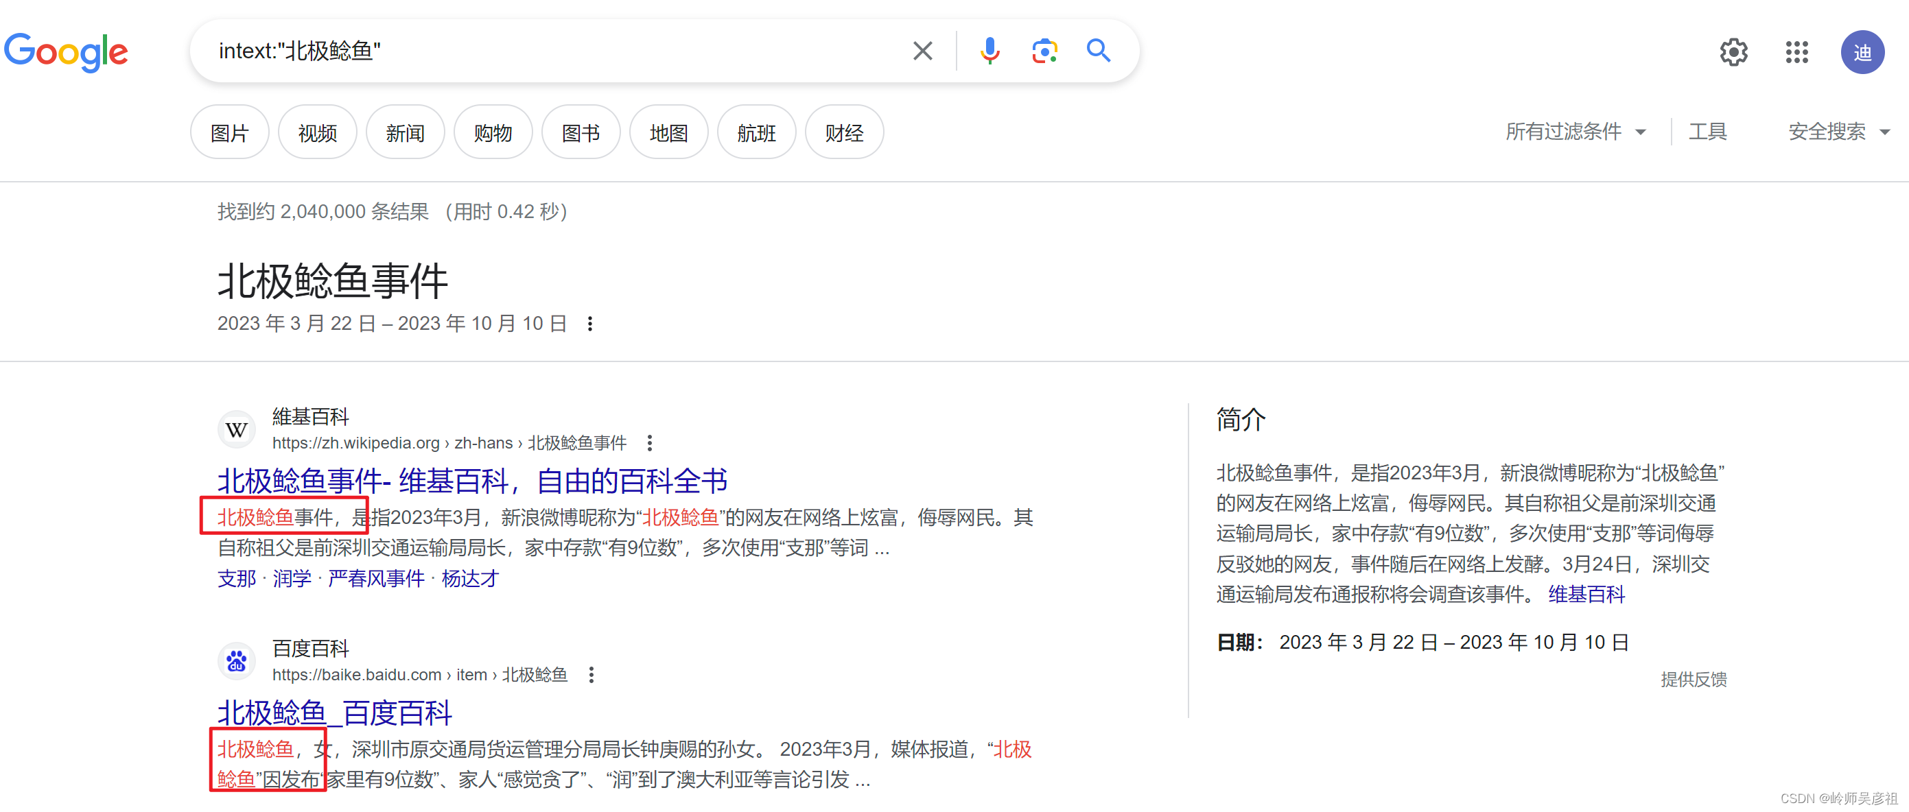Screen dimensions: 1909x812
Task: Open the 北极鲶鱼事件- 维基百科 result title
Action: click(472, 481)
